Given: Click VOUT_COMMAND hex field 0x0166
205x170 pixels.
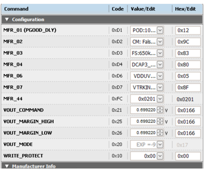Looking at the screenshot, I should (x=188, y=110).
